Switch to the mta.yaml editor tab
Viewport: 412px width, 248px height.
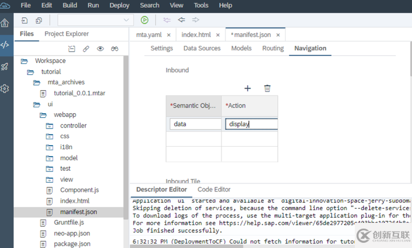(149, 35)
